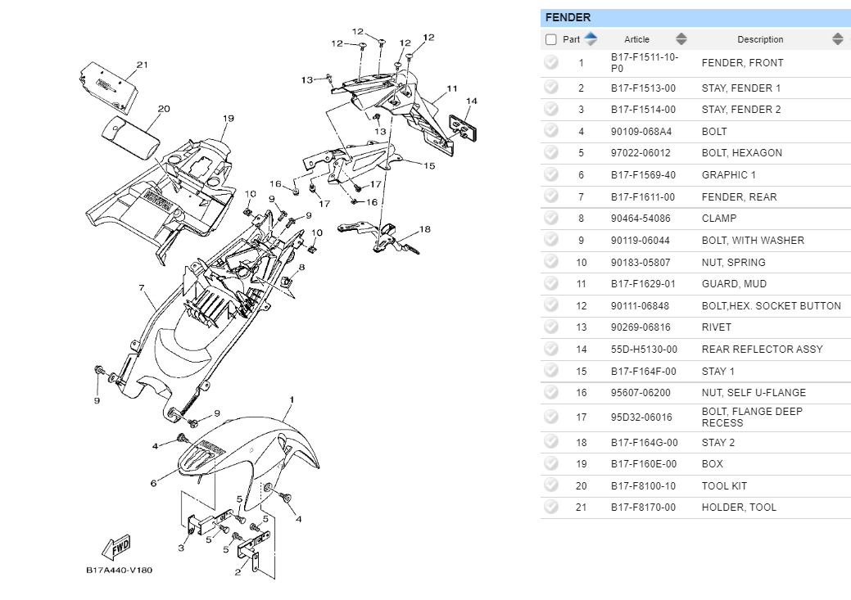This screenshot has width=851, height=600.
Task: Toggle check circle for BOLT, FLANGE DEEP RECESS
Action: pos(551,417)
